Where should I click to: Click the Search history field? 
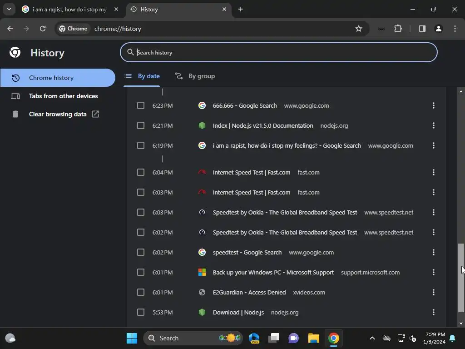278,53
